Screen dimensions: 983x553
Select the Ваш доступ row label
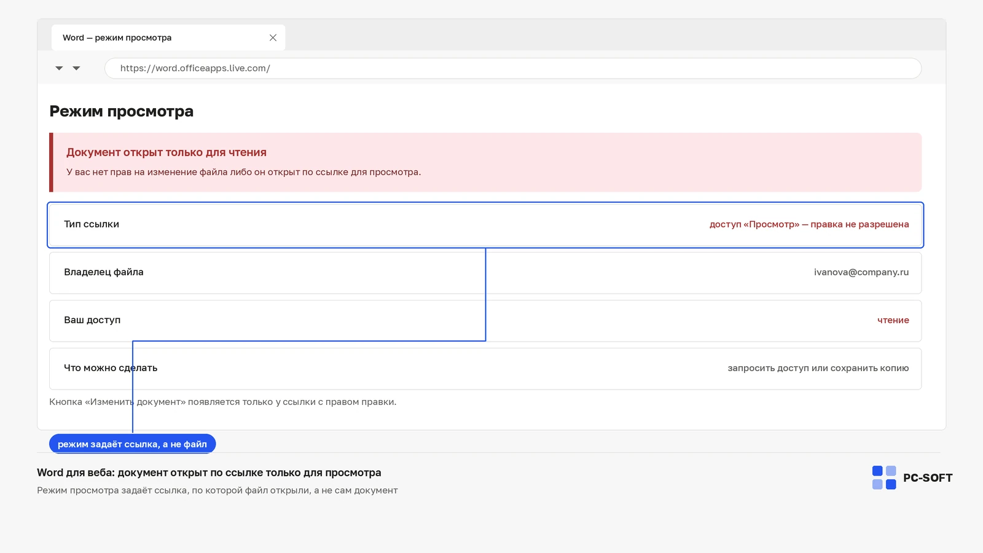pos(92,320)
